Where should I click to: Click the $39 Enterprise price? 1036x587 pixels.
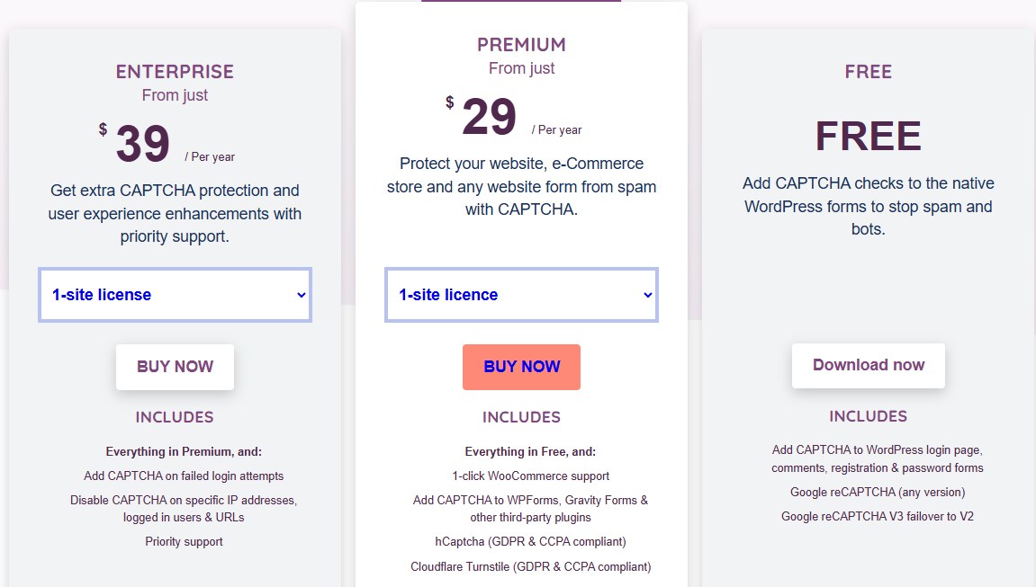[x=143, y=144]
